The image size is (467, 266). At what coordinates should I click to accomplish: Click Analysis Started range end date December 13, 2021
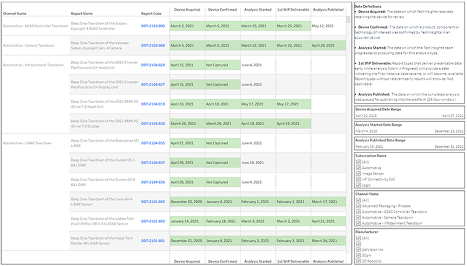pyautogui.click(x=449, y=131)
